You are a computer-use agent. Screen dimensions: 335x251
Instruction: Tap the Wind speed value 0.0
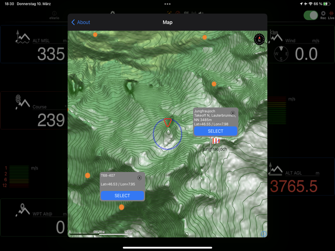pyautogui.click(x=306, y=54)
